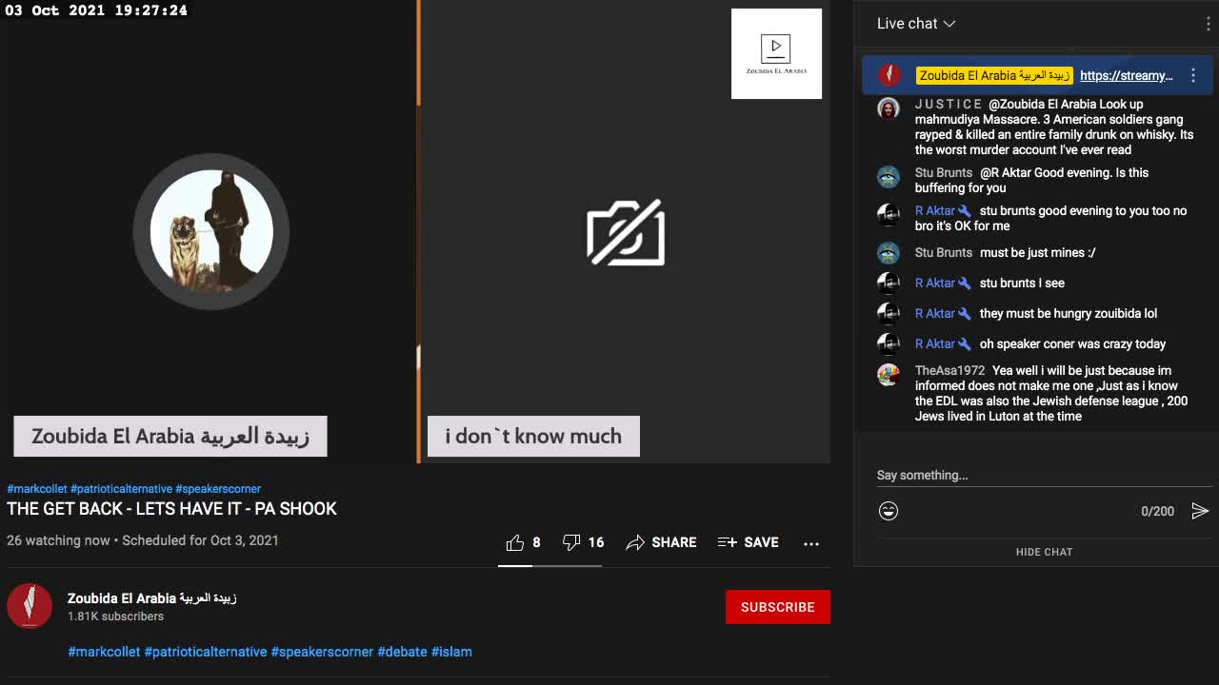Click the emoji picker in chat
The width and height of the screenshot is (1219, 685).
click(x=889, y=511)
